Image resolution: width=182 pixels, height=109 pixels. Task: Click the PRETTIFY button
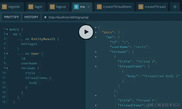(11, 17)
